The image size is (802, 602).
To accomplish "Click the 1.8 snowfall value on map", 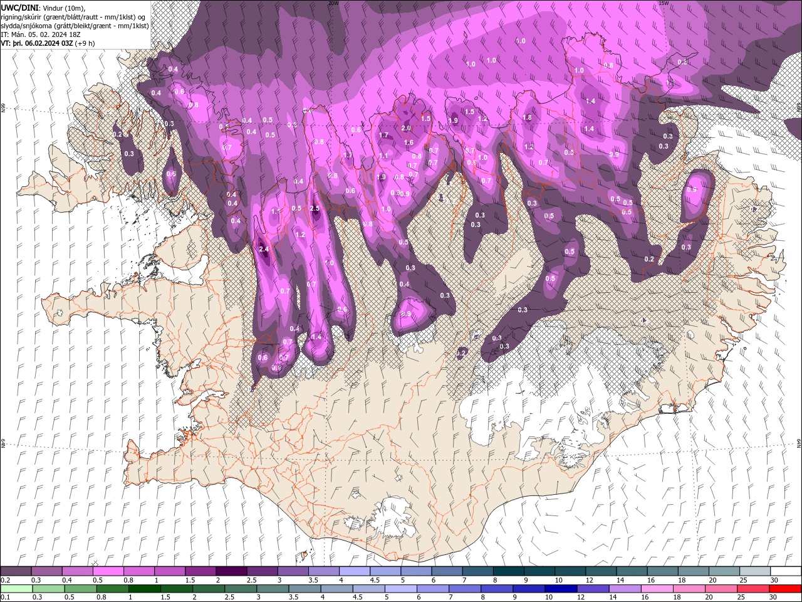I will [x=527, y=117].
